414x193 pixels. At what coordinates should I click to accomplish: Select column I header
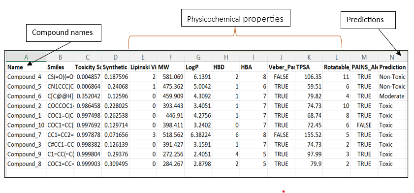[x=254, y=57]
